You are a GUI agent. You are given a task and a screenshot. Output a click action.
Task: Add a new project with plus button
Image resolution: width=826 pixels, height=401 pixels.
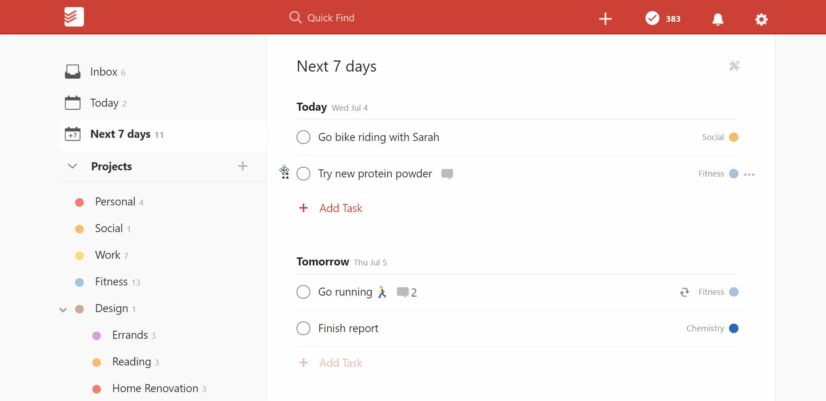tap(242, 166)
